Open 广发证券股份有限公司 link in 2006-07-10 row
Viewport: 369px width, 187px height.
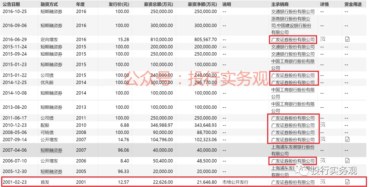293,161
